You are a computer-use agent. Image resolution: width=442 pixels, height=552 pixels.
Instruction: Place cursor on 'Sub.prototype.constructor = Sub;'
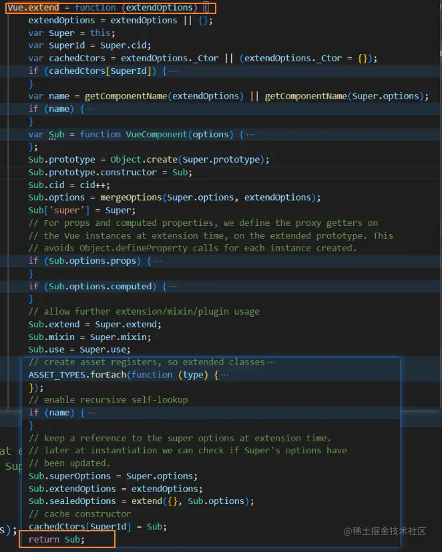click(x=110, y=173)
